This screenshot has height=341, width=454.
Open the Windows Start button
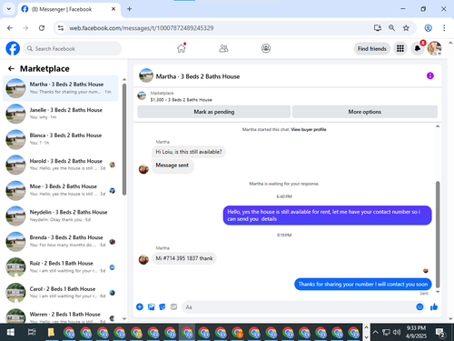click(11, 332)
